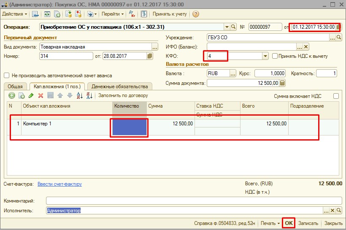The height and width of the screenshot is (230, 346).
Task: Switch to the Общая tab
Action: click(15, 86)
